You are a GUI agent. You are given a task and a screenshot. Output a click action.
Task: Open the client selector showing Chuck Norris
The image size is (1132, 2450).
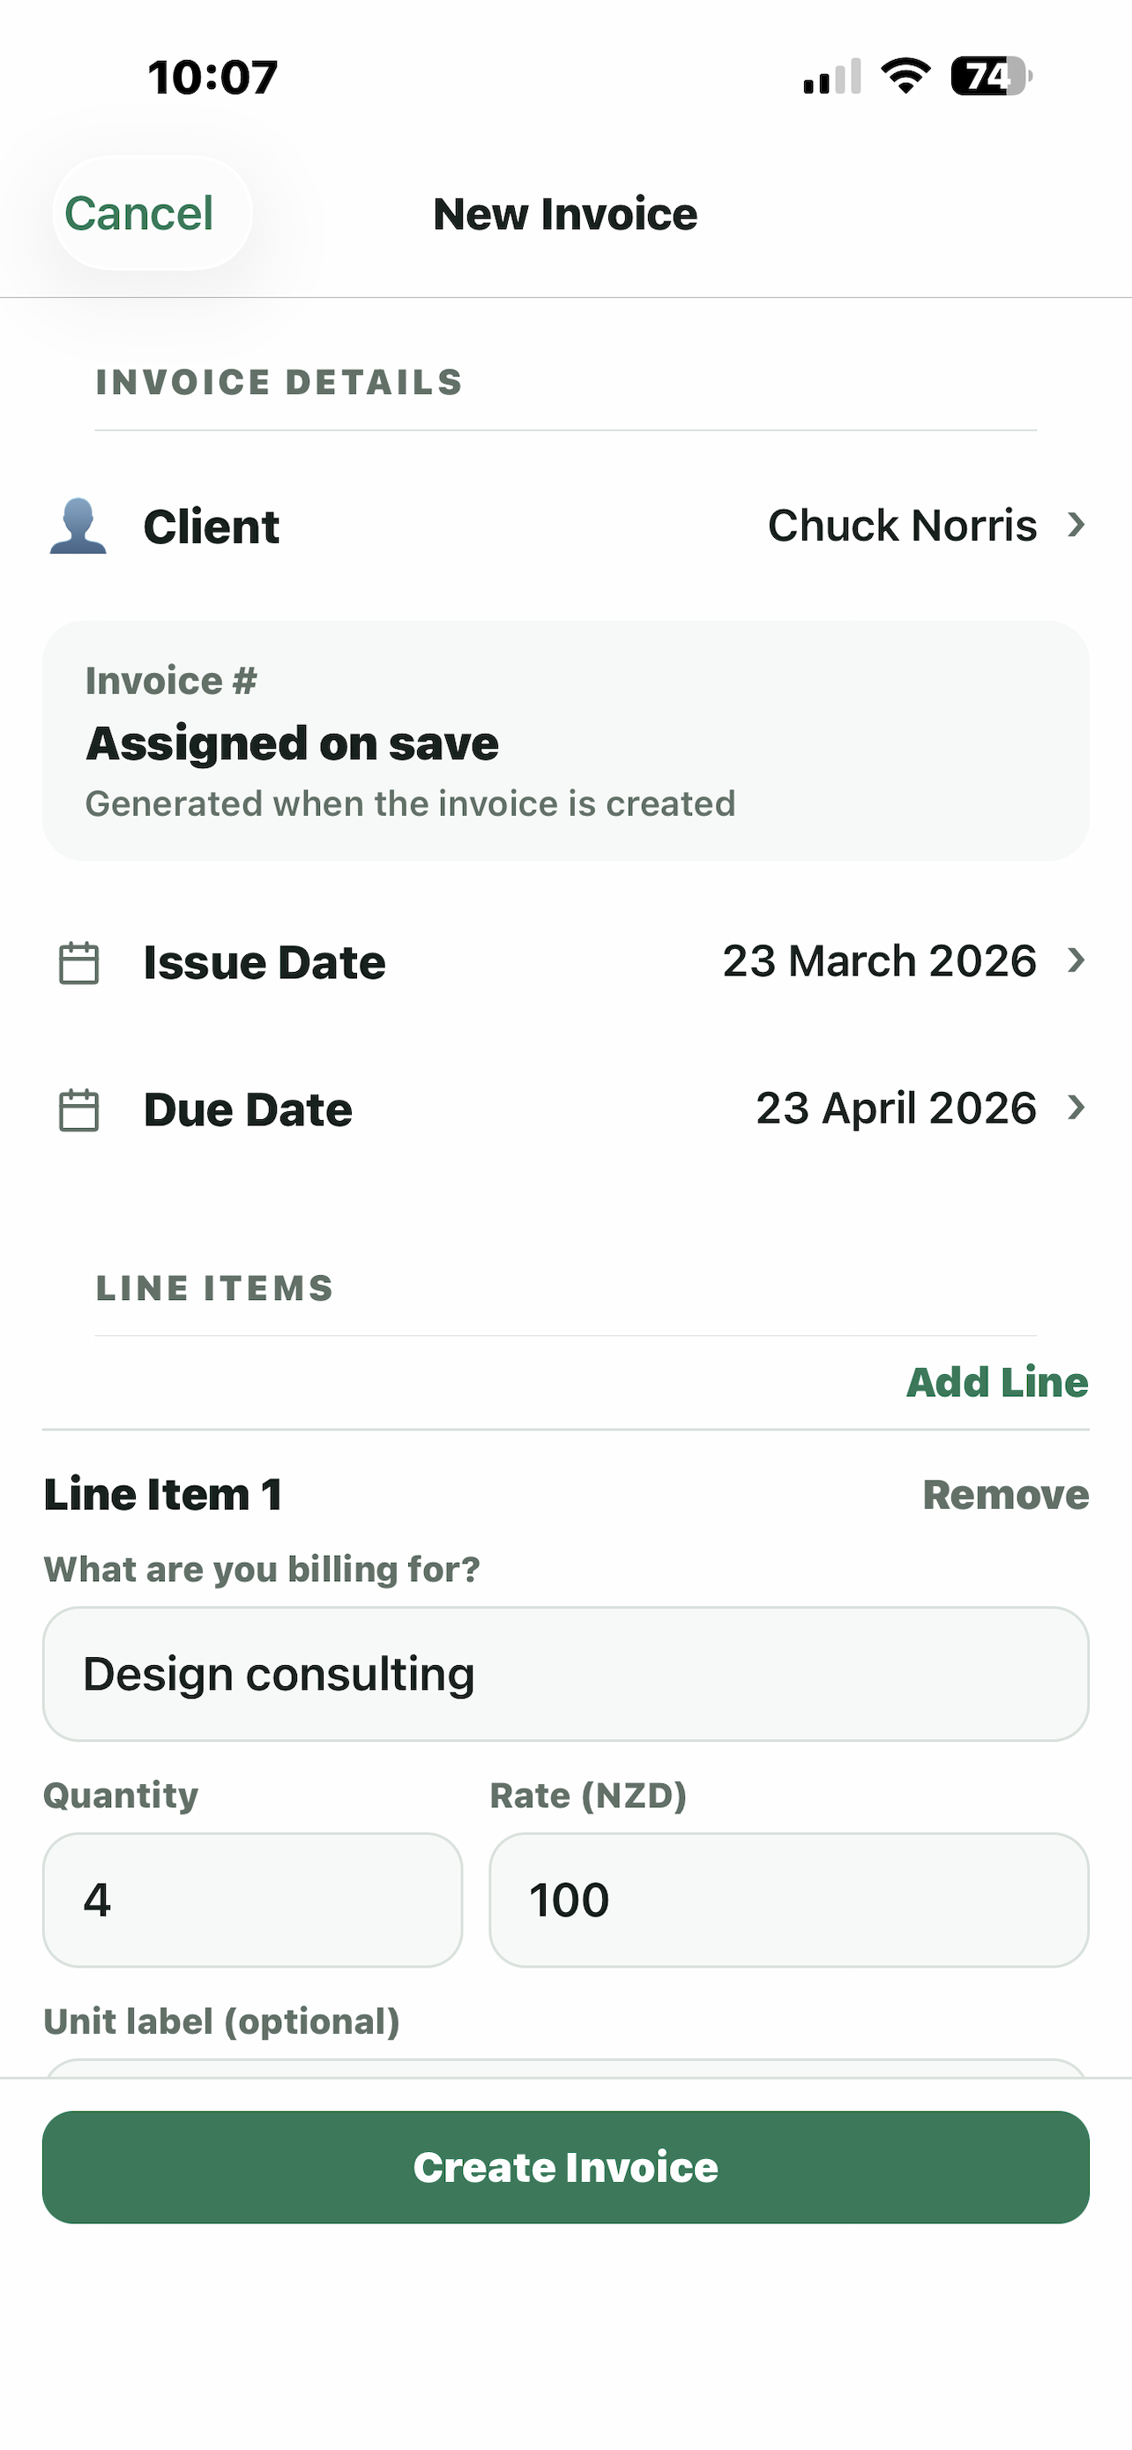tap(903, 525)
